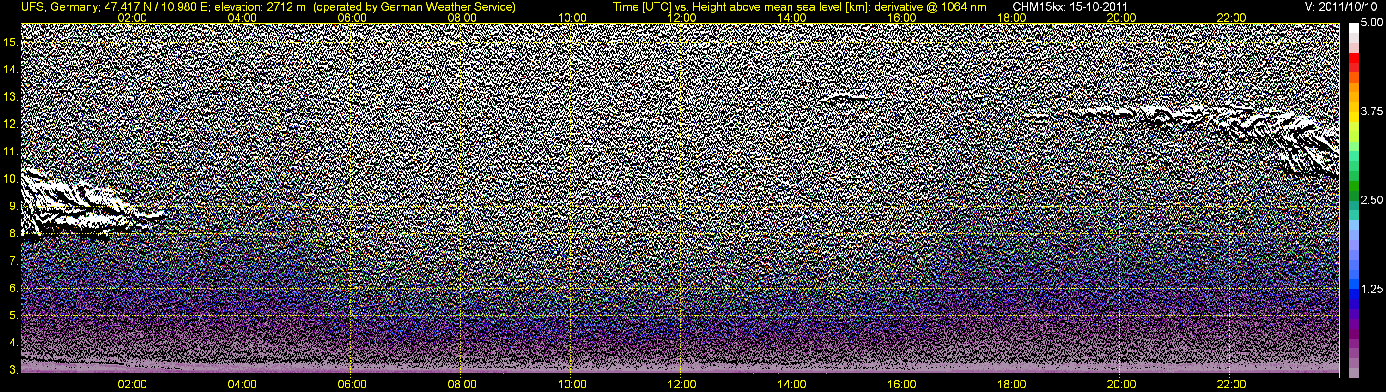Click bottom axis time label 18:00
This screenshot has width=1386, height=392.
click(1011, 385)
